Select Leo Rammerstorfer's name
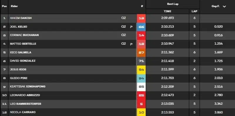This screenshot has width=235, height=116. pos(26,104)
